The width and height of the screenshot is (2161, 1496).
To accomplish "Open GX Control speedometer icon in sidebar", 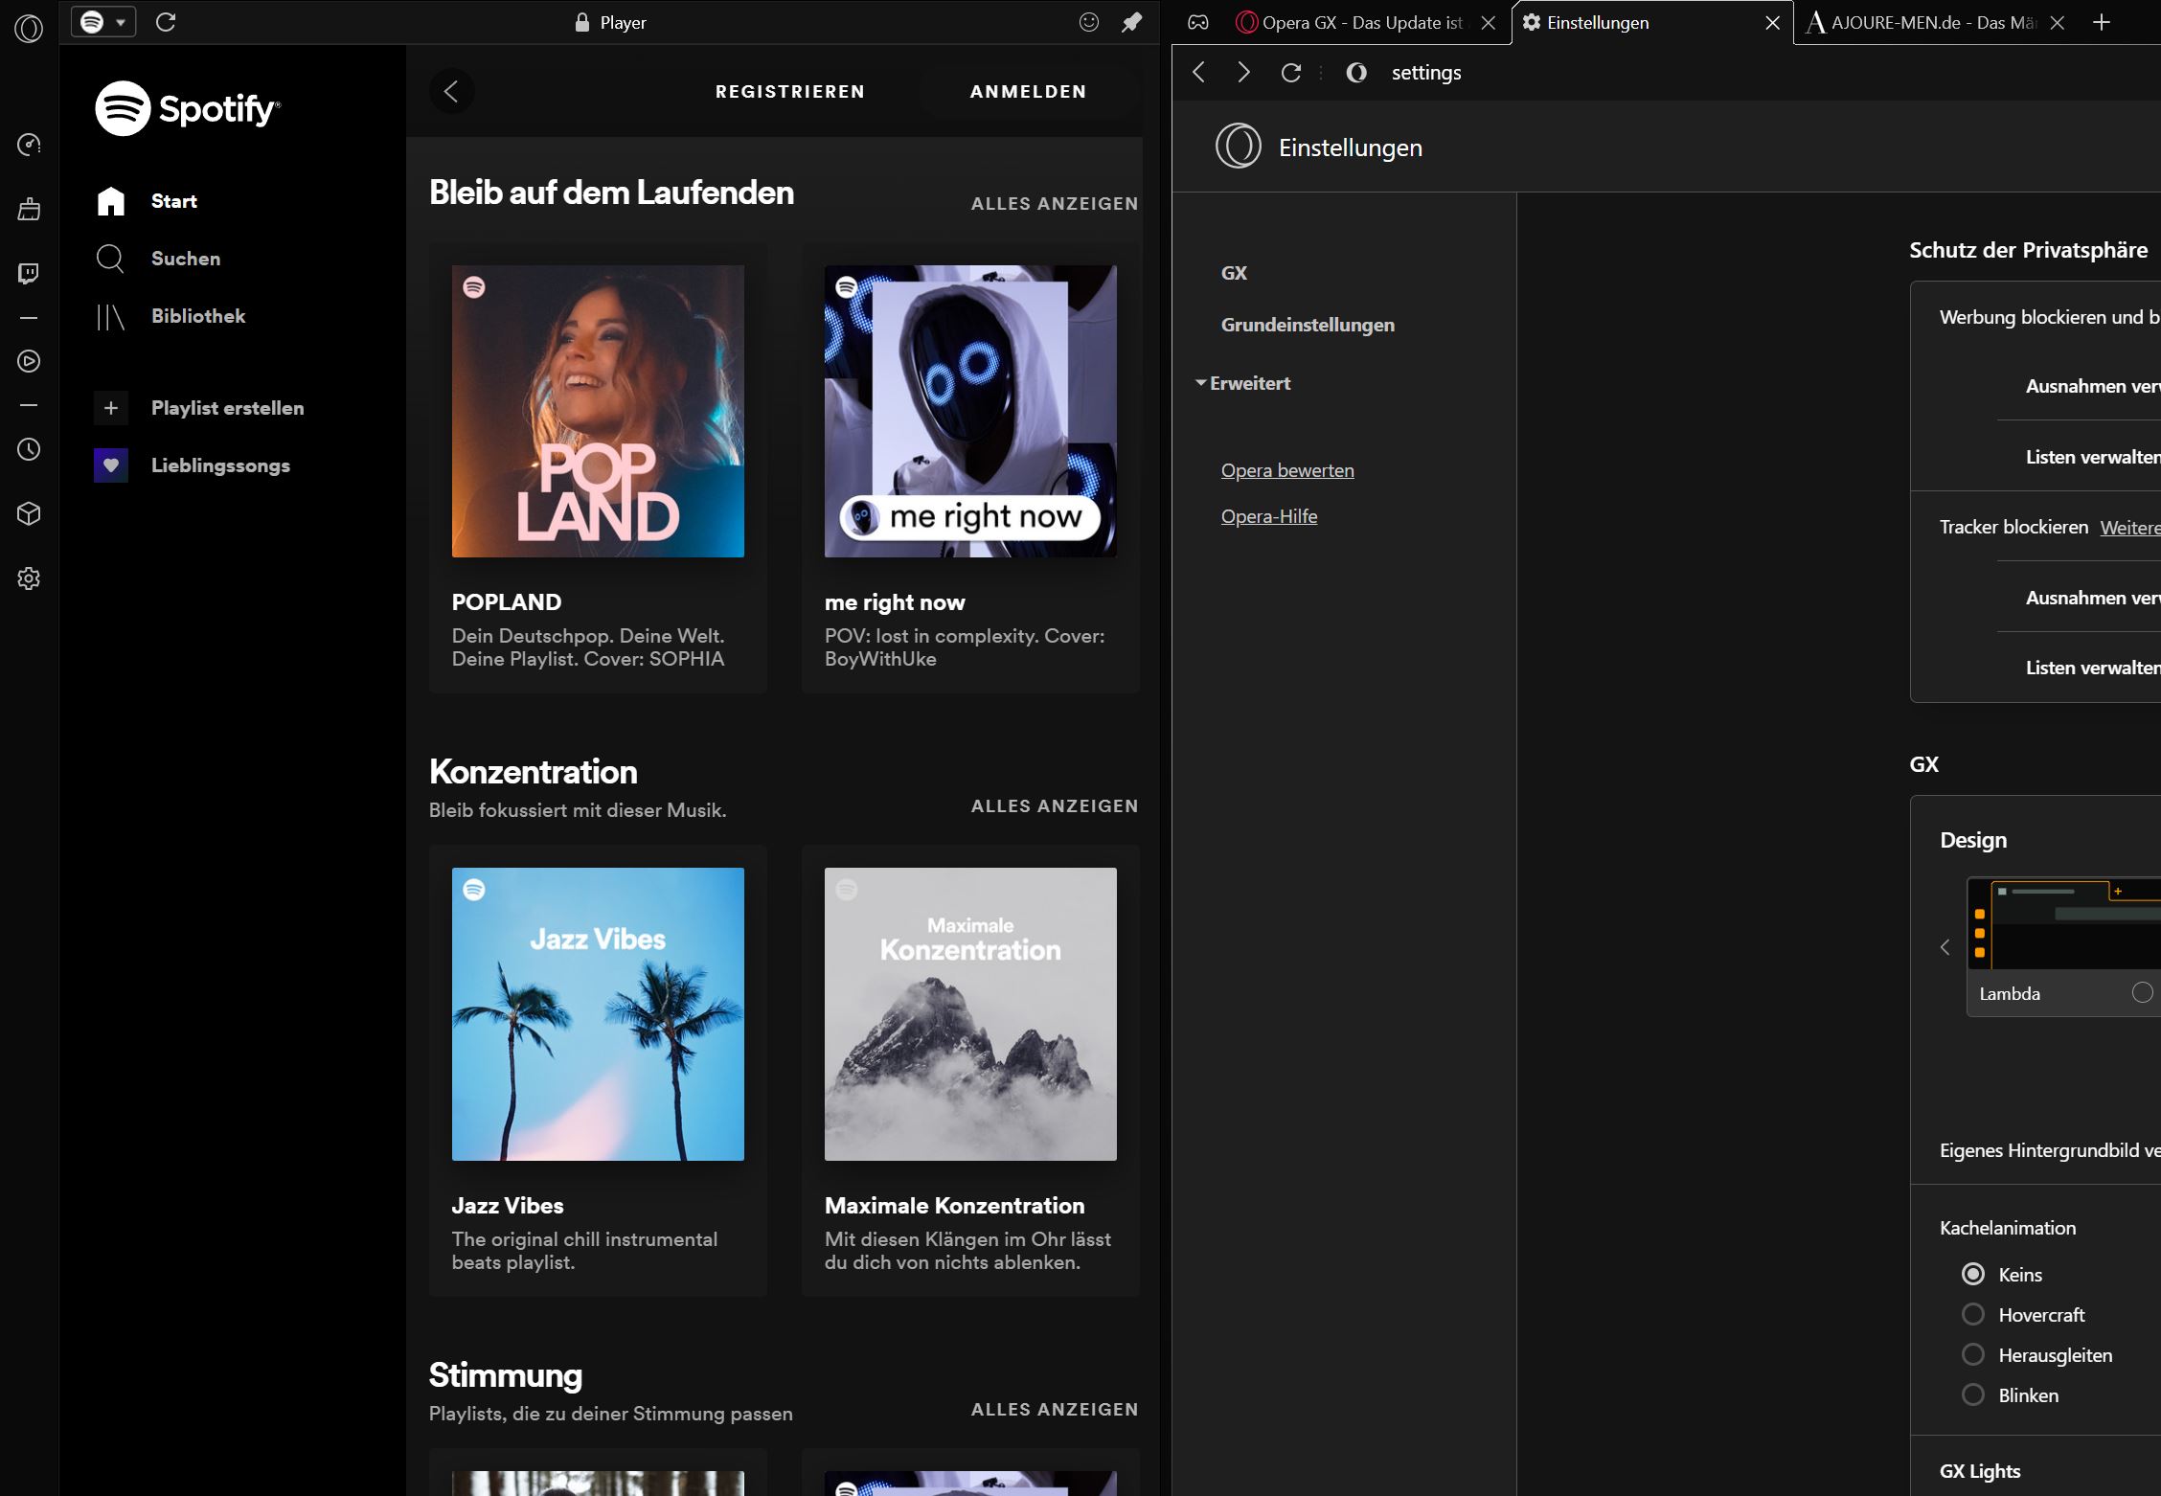I will (29, 145).
